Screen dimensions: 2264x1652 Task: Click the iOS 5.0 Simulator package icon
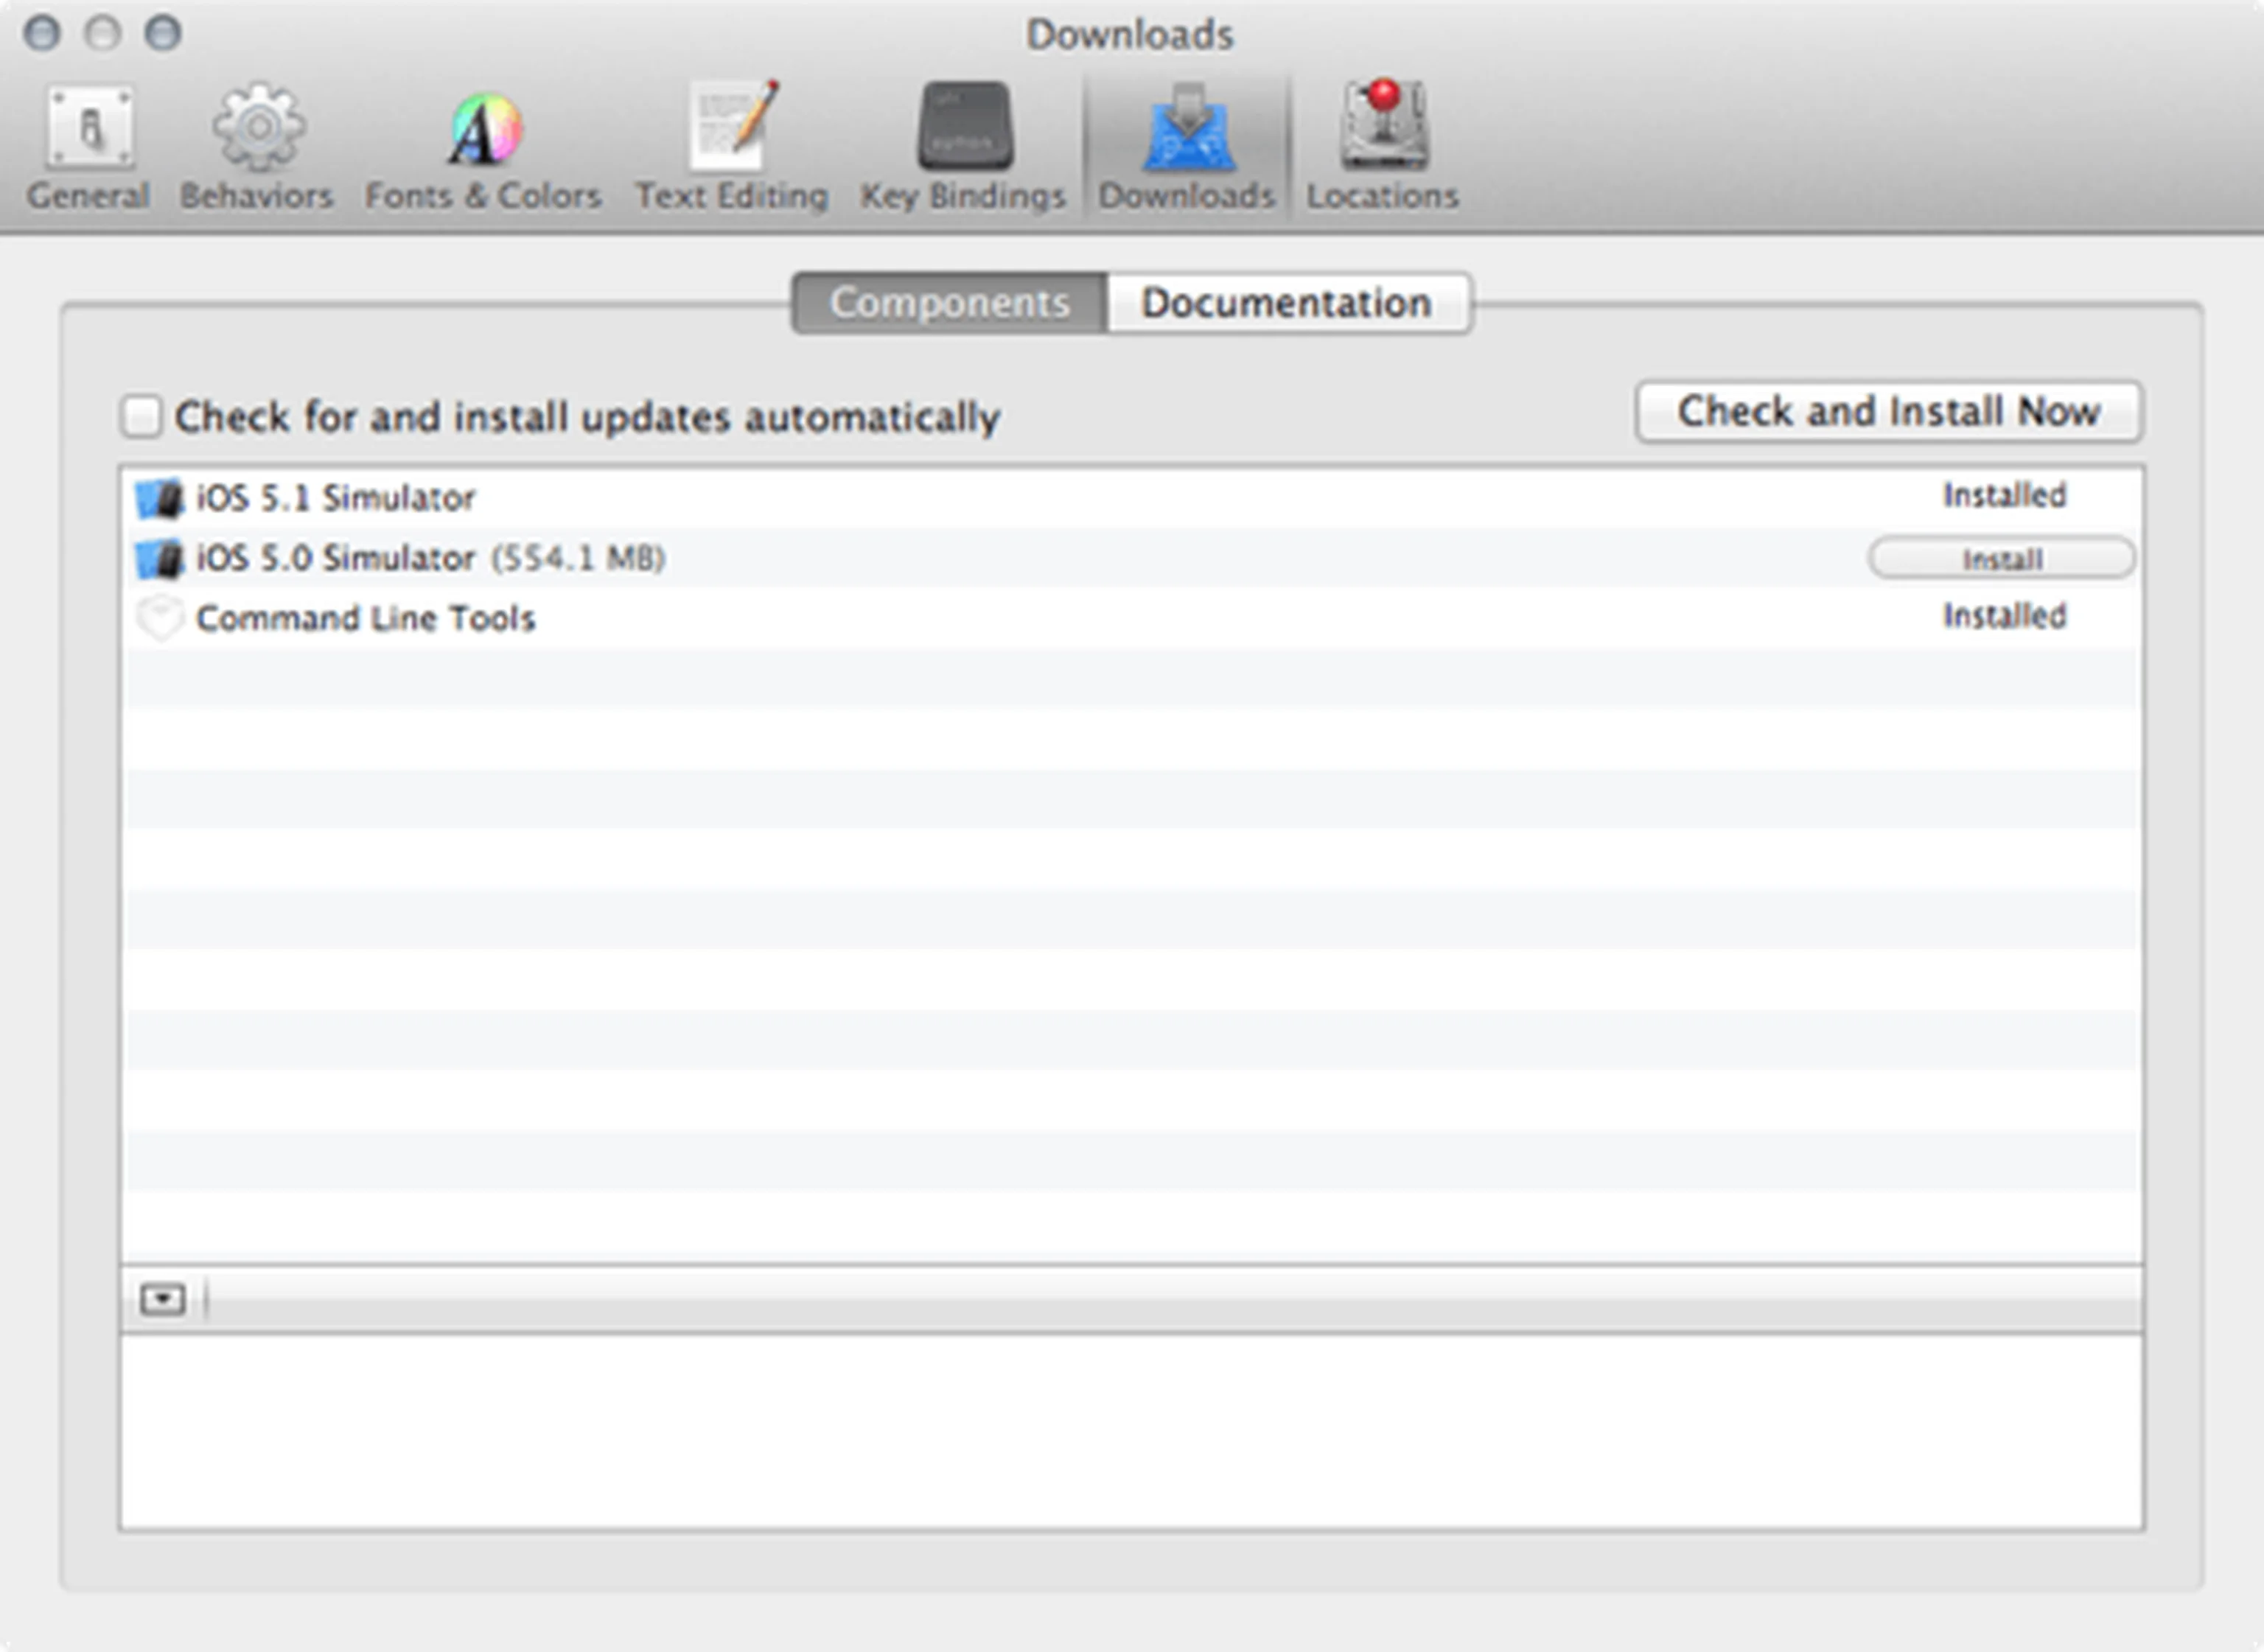point(160,557)
